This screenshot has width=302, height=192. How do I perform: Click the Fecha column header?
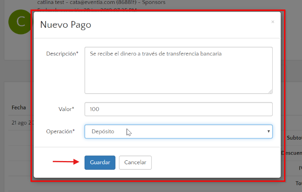coord(19,108)
